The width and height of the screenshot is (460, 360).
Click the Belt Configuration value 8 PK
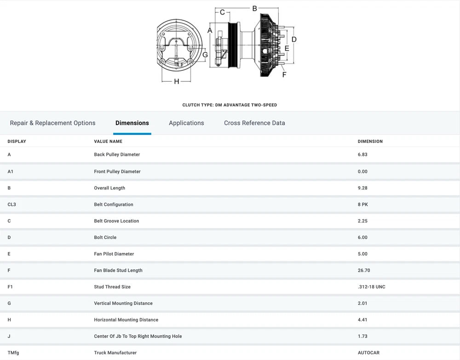click(x=363, y=205)
